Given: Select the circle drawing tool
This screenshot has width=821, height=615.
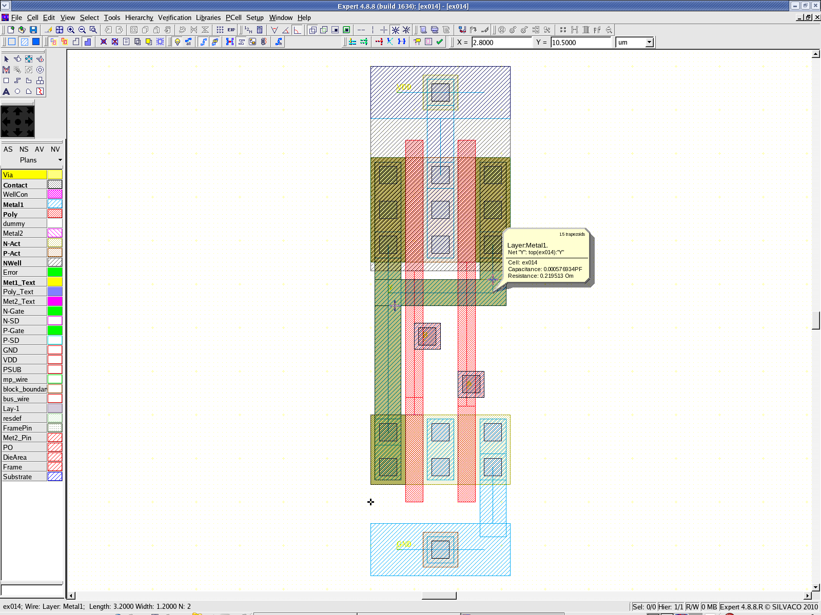Looking at the screenshot, I should [x=17, y=92].
